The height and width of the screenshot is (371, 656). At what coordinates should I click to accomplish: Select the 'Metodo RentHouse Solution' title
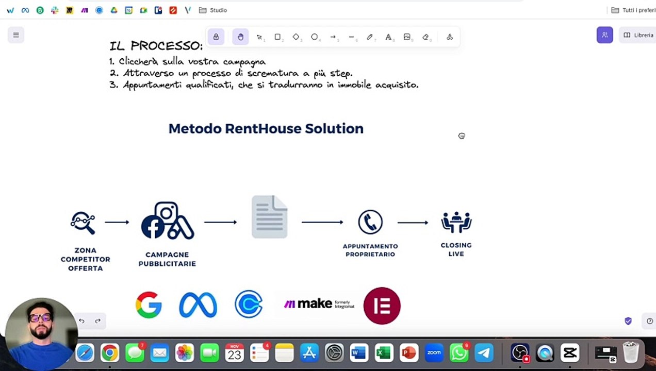coord(266,128)
